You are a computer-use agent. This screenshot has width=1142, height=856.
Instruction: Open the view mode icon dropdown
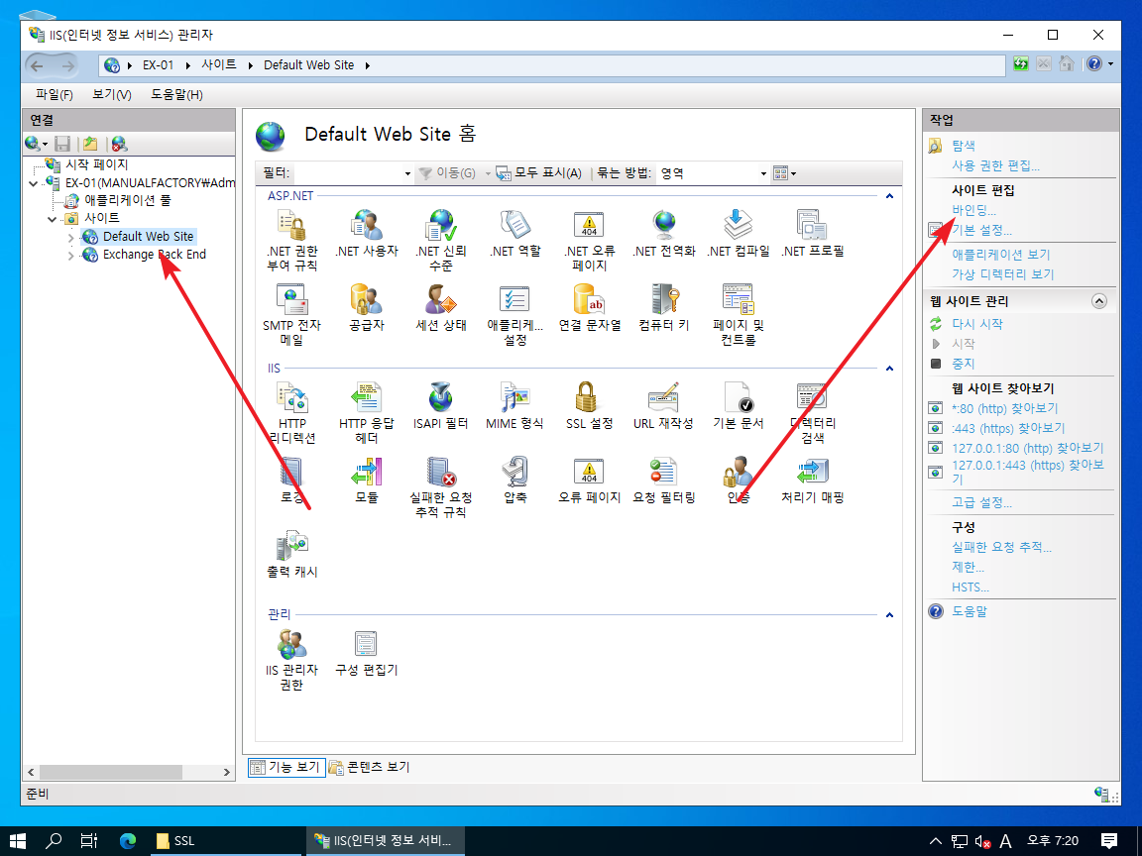784,173
